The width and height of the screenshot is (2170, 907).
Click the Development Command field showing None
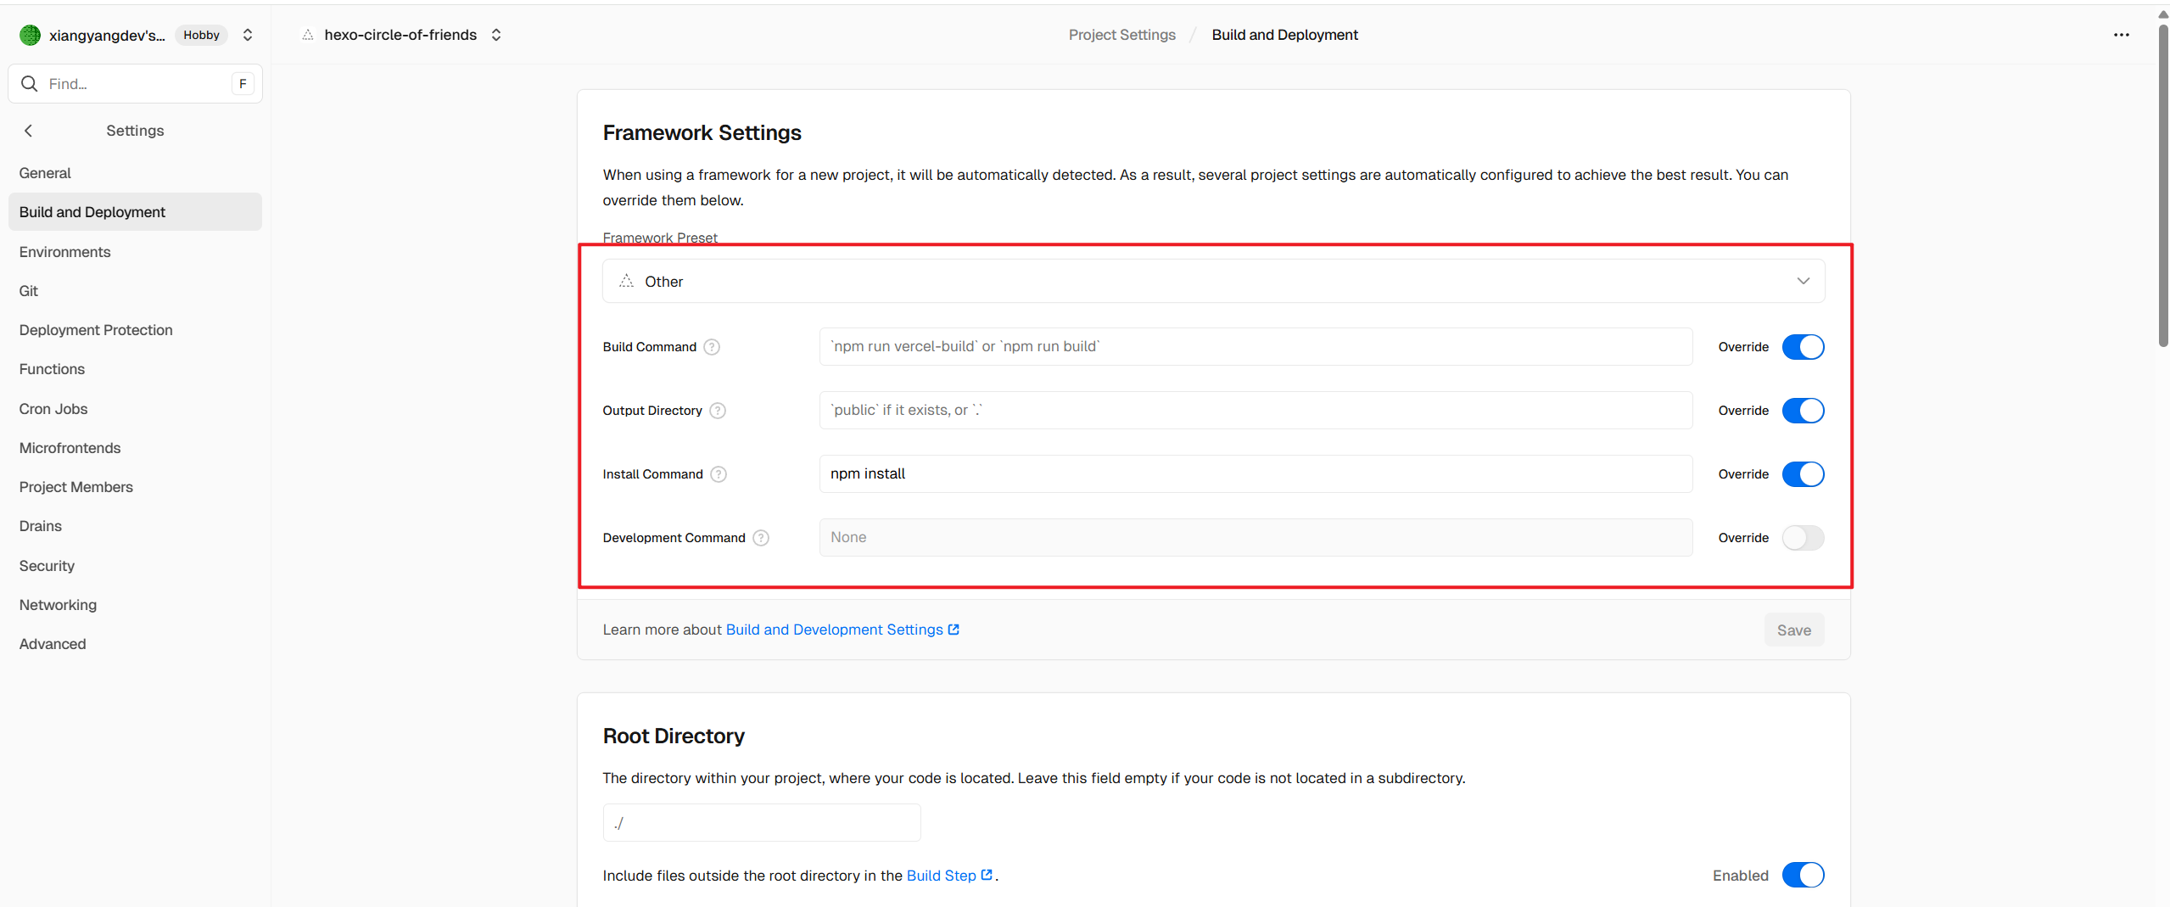(x=1256, y=538)
